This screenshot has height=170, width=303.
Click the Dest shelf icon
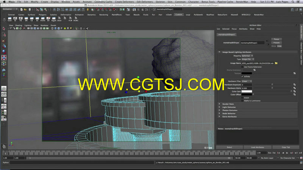click(x=59, y=19)
